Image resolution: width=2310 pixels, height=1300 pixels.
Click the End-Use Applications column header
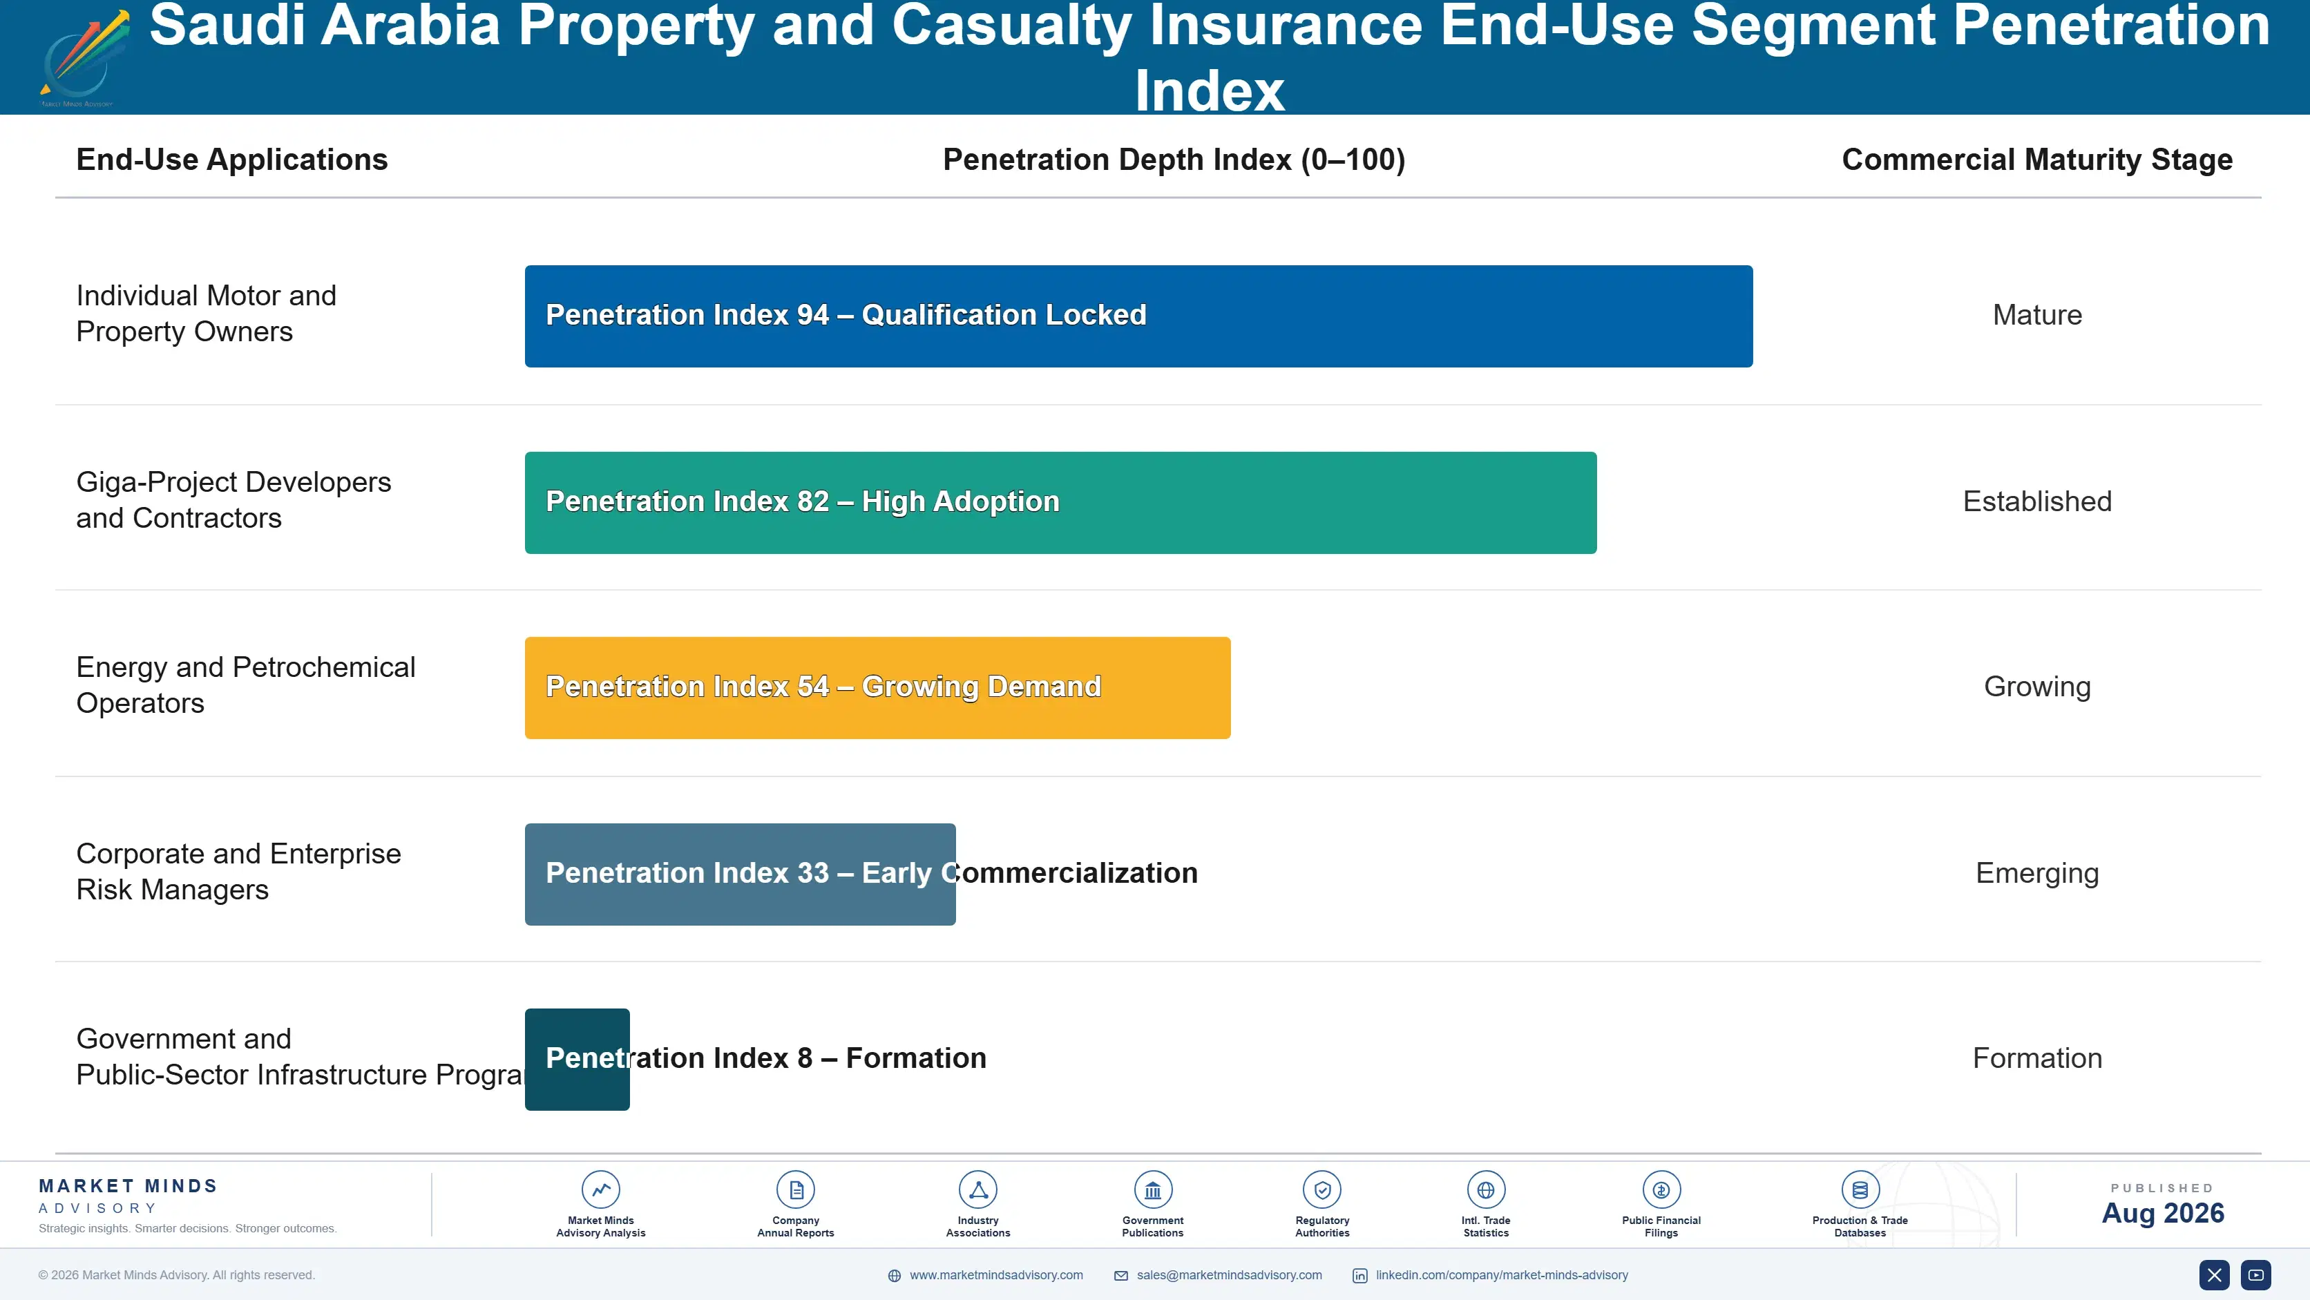tap(232, 160)
